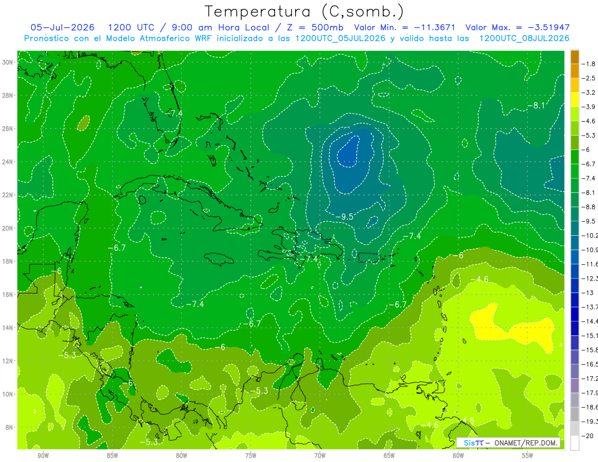598x462 pixels.
Task: Click the legend value "-12.3"
Action: click(x=590, y=278)
